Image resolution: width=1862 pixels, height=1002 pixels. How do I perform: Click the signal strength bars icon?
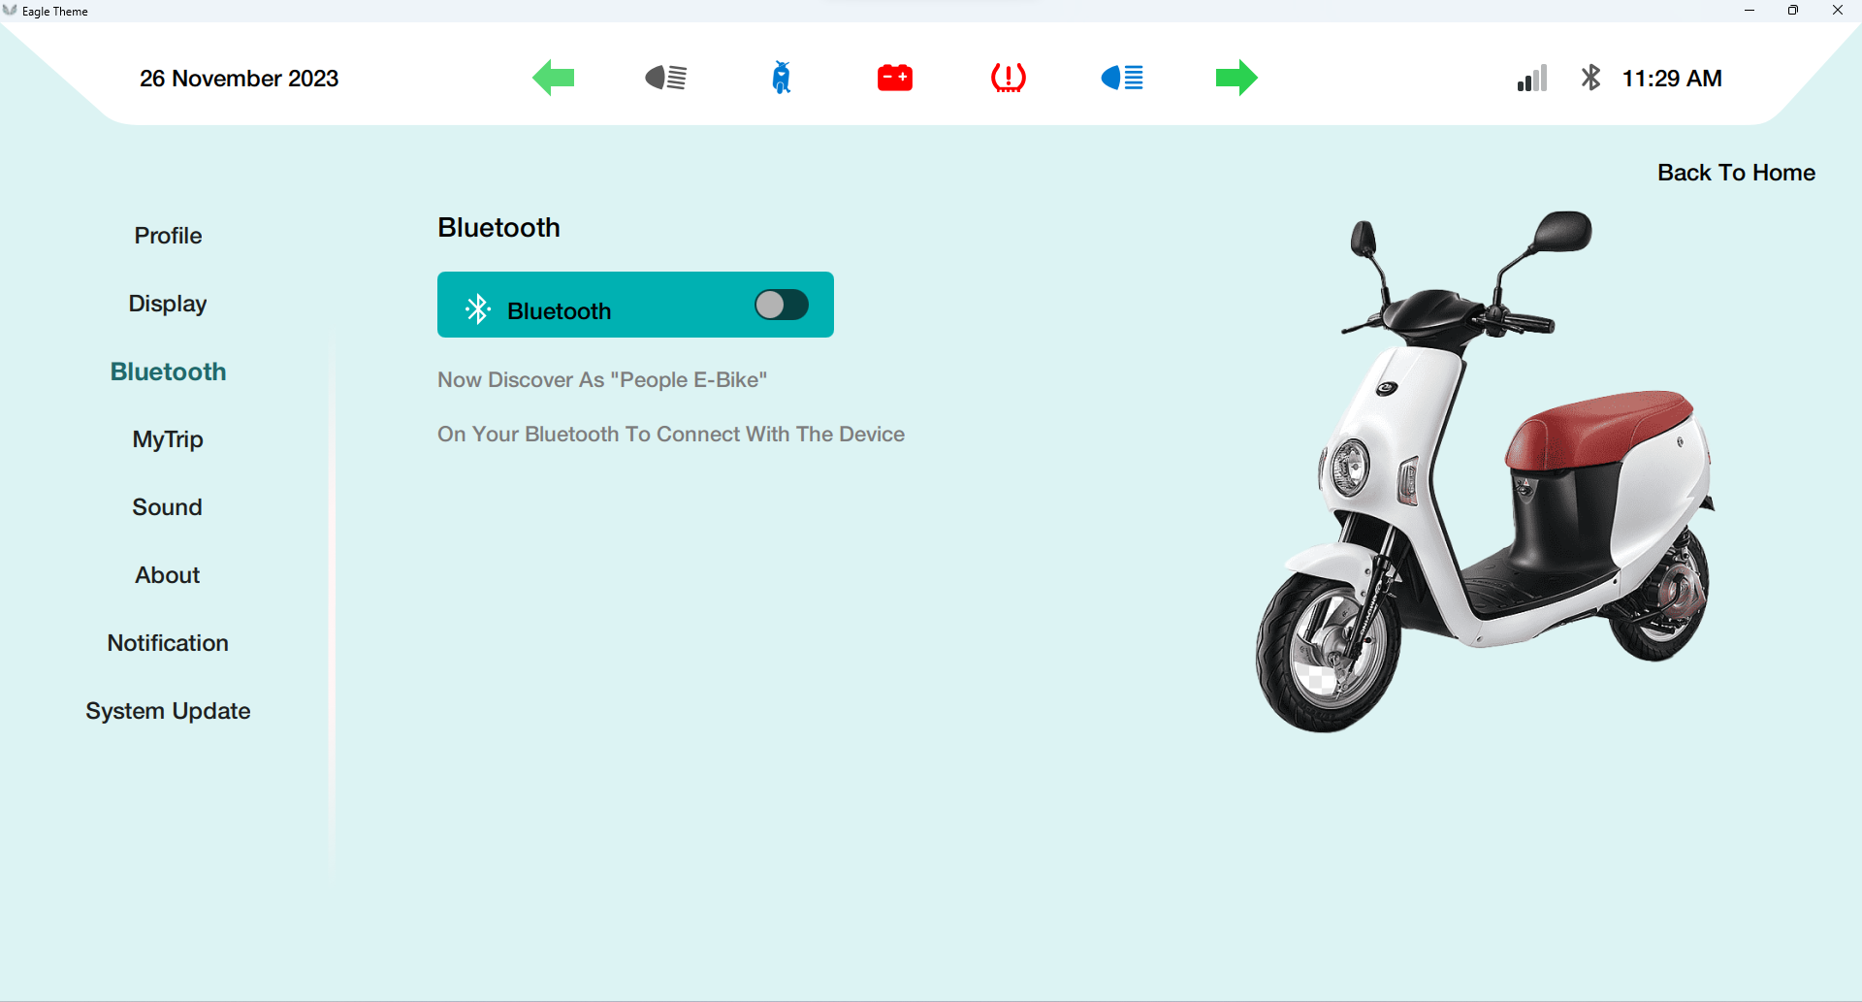pyautogui.click(x=1532, y=79)
